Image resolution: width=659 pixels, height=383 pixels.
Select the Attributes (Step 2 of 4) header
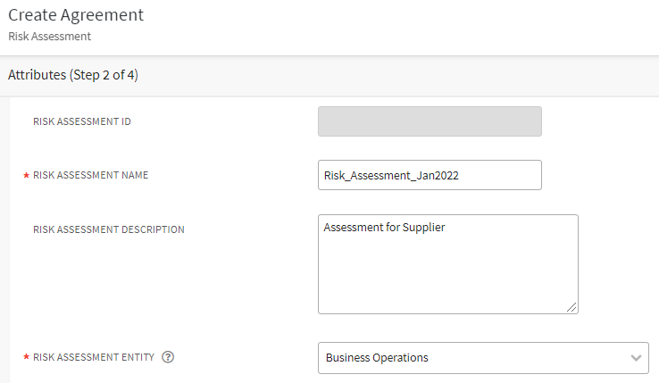(x=73, y=75)
